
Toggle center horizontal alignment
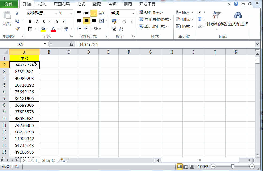[86, 21]
